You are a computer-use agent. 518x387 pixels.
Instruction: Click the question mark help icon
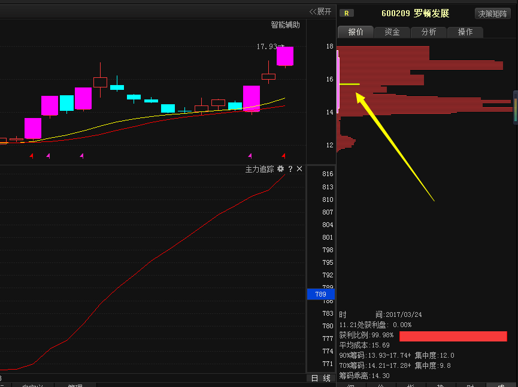pyautogui.click(x=290, y=169)
